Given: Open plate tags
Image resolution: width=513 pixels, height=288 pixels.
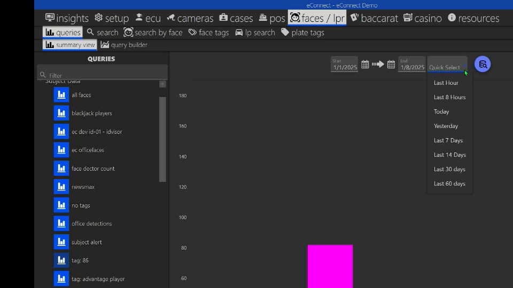Looking at the screenshot, I should [x=302, y=33].
